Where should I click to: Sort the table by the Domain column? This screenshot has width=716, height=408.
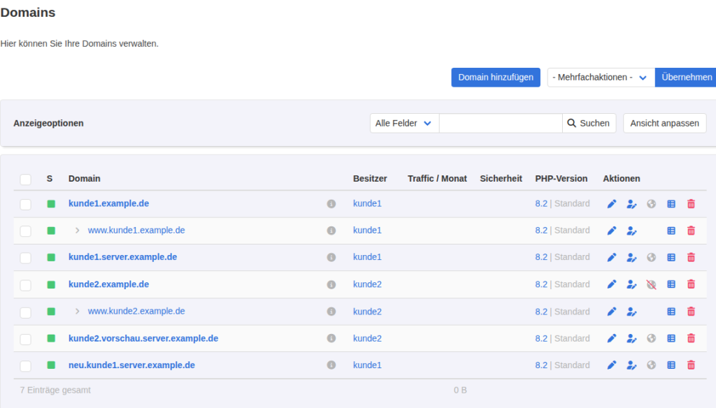[x=85, y=178]
